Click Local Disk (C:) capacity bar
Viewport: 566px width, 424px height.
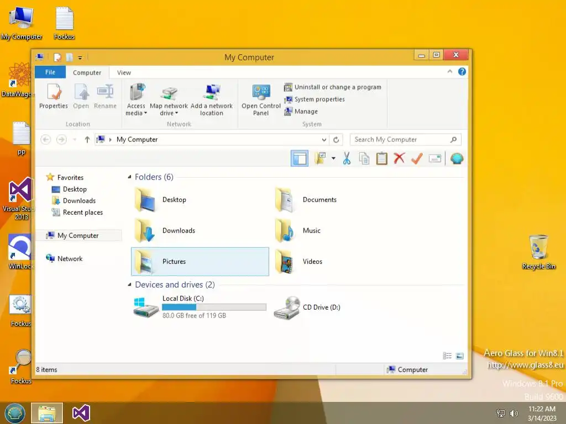[x=214, y=307]
